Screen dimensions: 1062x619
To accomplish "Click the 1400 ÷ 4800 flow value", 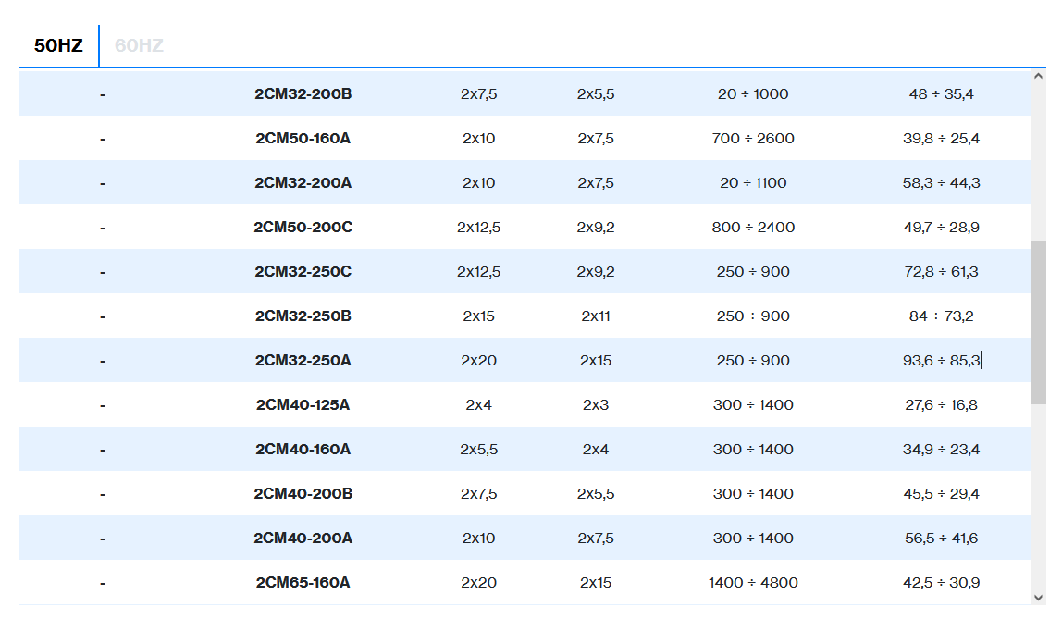I will pos(753,582).
